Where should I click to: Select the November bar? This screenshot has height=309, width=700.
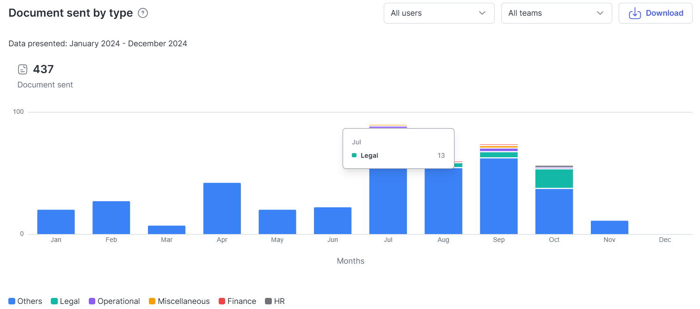pos(609,228)
